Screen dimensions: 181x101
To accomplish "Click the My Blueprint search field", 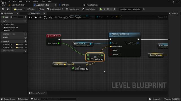I will [x=17, y=17].
